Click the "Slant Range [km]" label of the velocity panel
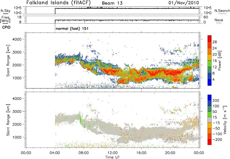The image size is (230, 159). [x=8, y=120]
